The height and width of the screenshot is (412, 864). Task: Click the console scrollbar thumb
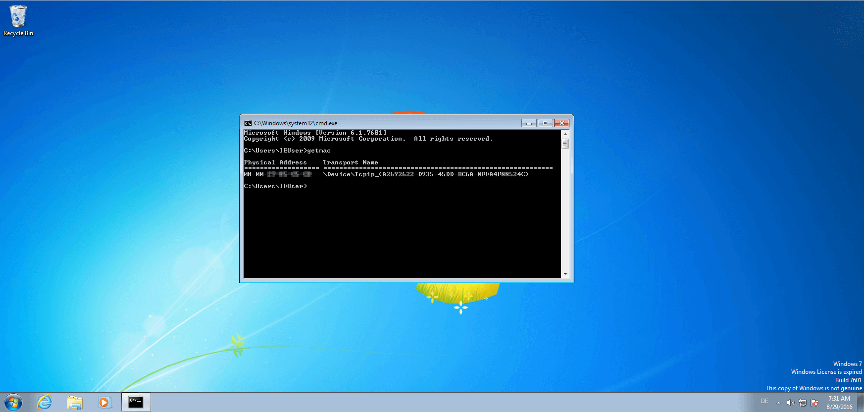565,143
